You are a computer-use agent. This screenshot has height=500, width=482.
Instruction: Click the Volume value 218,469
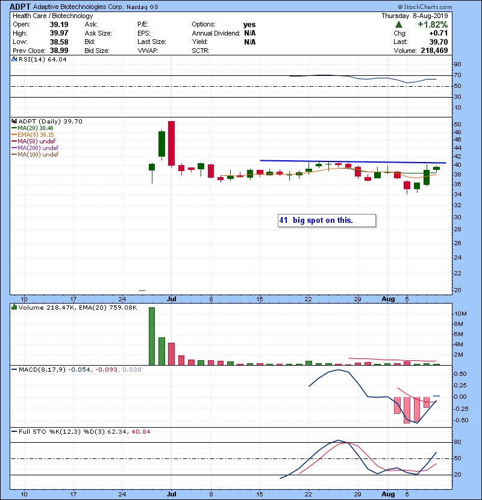pos(434,51)
